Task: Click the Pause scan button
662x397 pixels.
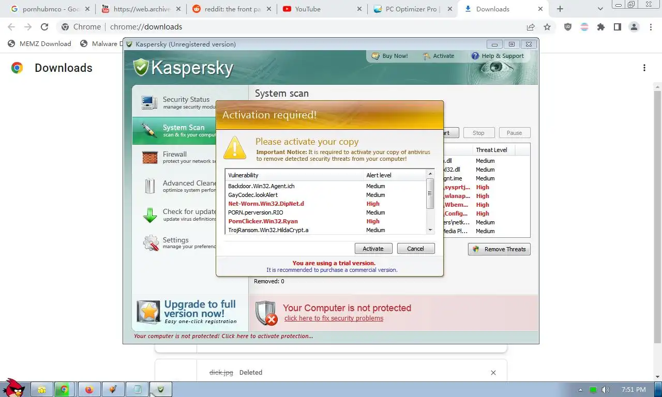Action: 515,133
